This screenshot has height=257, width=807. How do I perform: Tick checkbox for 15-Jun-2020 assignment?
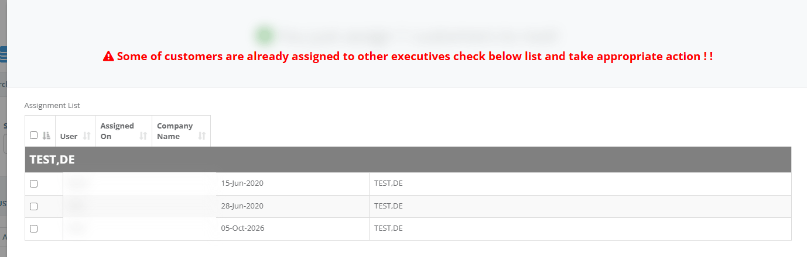(33, 183)
